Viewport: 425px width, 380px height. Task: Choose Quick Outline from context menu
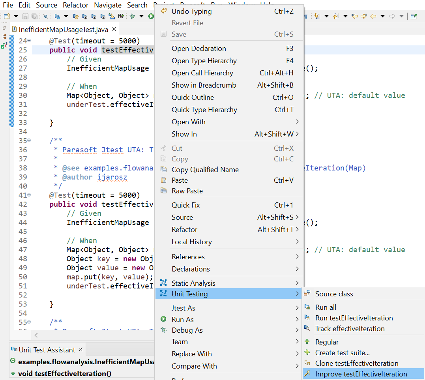(229, 97)
